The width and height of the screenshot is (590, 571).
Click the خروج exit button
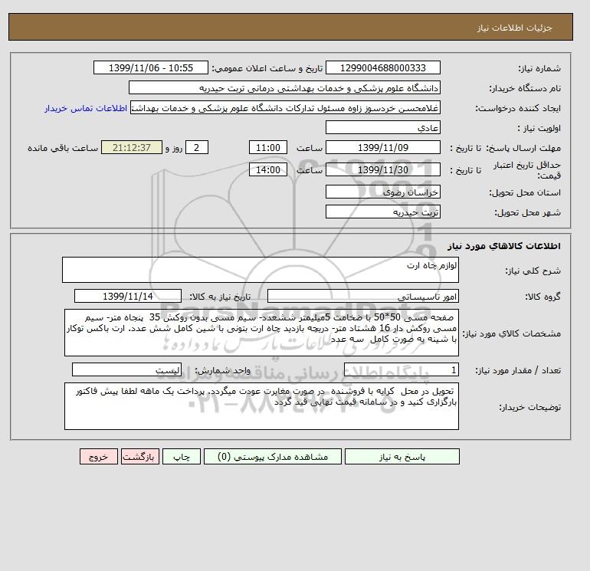99,457
